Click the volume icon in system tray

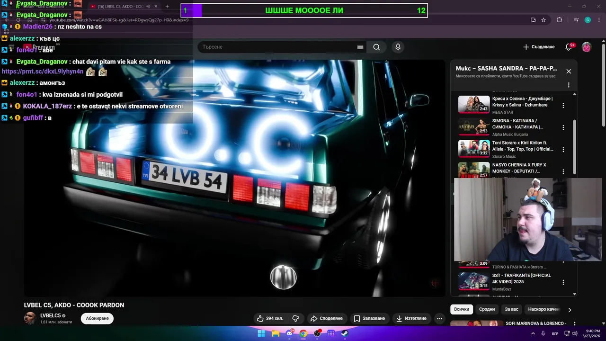coord(575,333)
